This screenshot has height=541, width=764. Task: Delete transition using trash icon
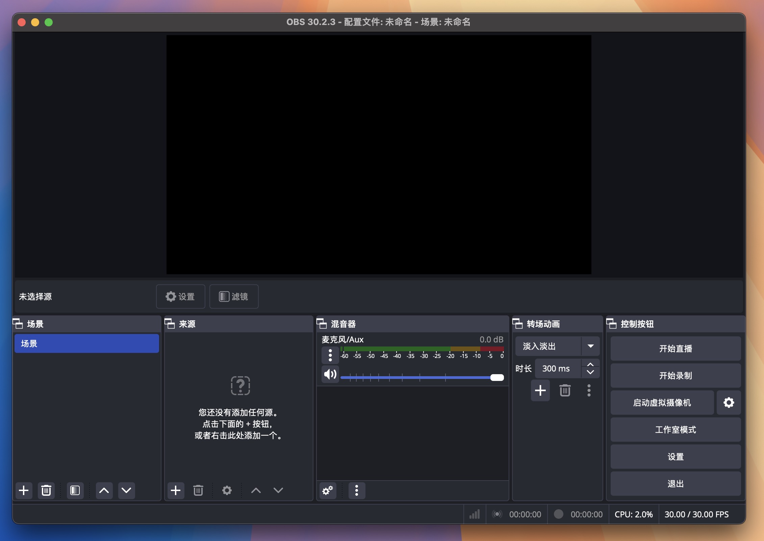[565, 390]
